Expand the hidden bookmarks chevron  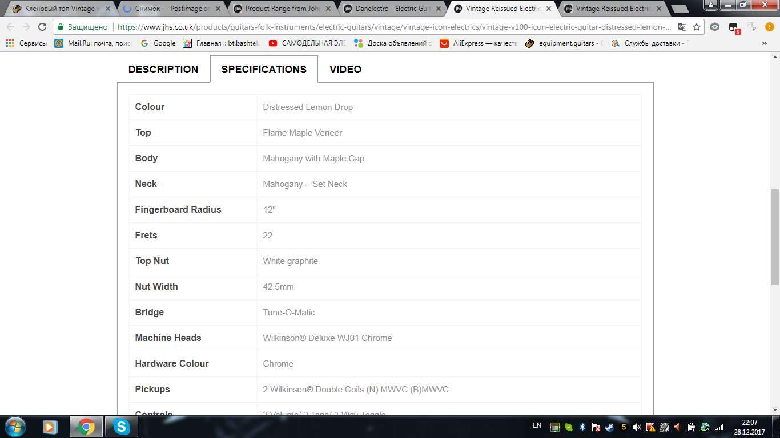765,43
